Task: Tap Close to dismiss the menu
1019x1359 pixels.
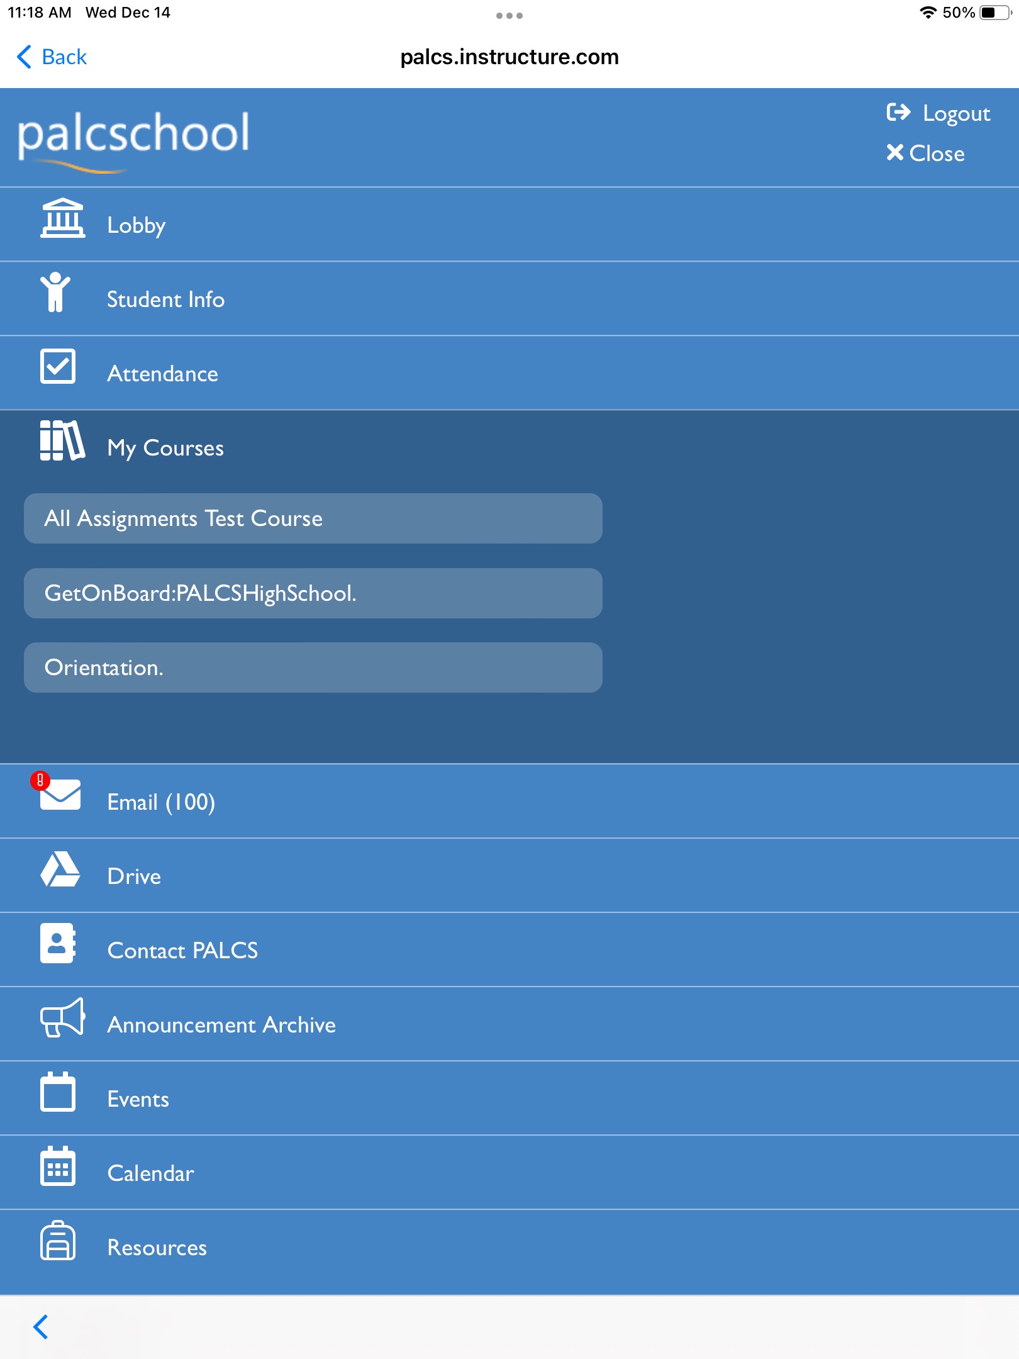Action: (925, 153)
